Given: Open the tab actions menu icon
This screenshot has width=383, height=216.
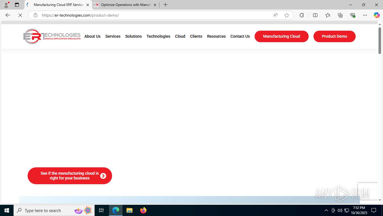Looking at the screenshot, I should [x=17, y=5].
